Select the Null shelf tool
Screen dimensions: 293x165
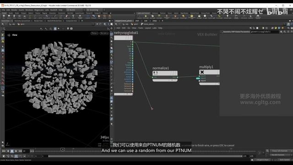[x=30, y=16]
